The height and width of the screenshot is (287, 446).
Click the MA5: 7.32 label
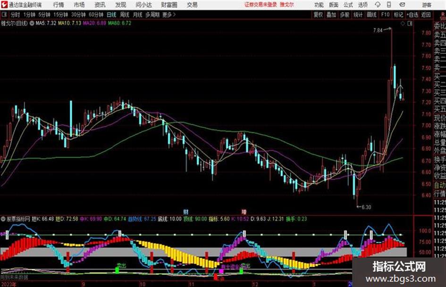(x=46, y=23)
